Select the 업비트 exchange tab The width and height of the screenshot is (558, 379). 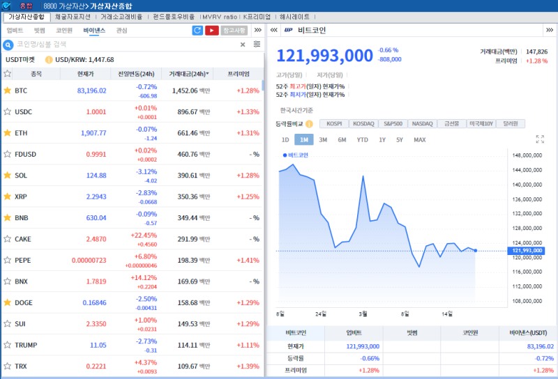[15, 30]
